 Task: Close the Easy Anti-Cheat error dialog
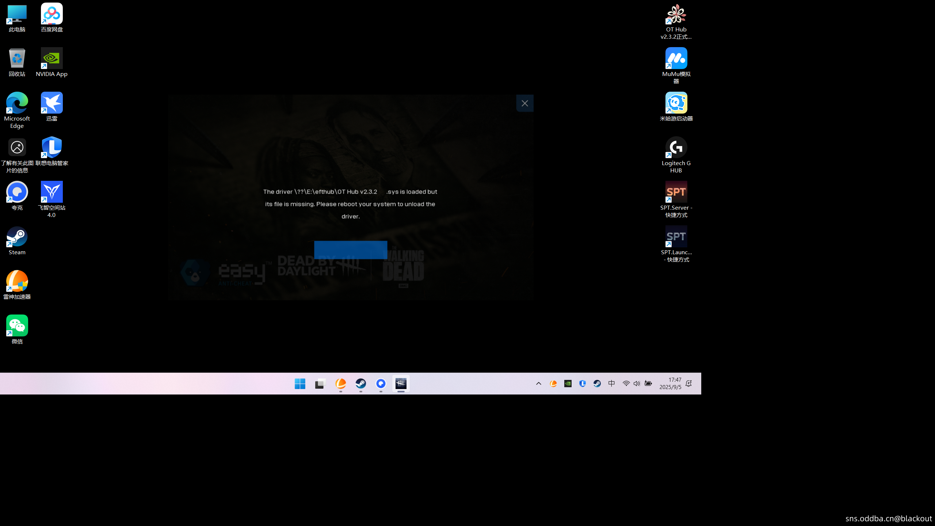pyautogui.click(x=525, y=103)
